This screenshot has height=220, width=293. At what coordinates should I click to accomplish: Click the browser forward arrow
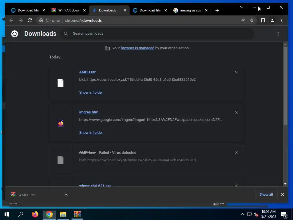[21, 20]
